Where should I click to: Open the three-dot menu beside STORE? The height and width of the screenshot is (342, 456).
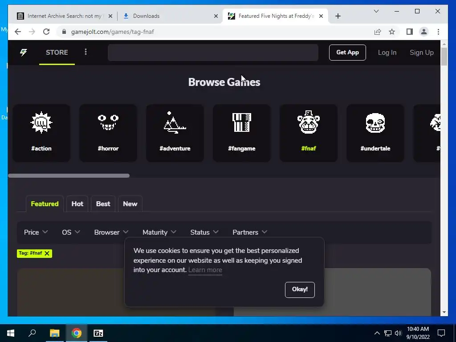point(85,52)
